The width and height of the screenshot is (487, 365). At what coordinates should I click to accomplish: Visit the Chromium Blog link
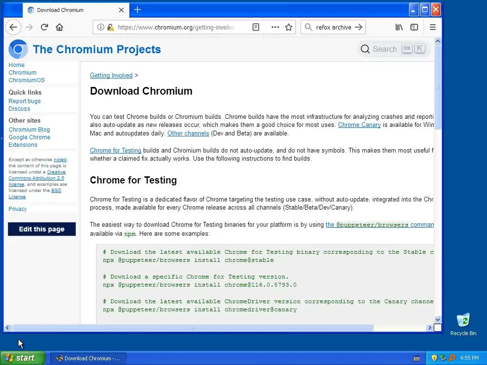tap(29, 130)
